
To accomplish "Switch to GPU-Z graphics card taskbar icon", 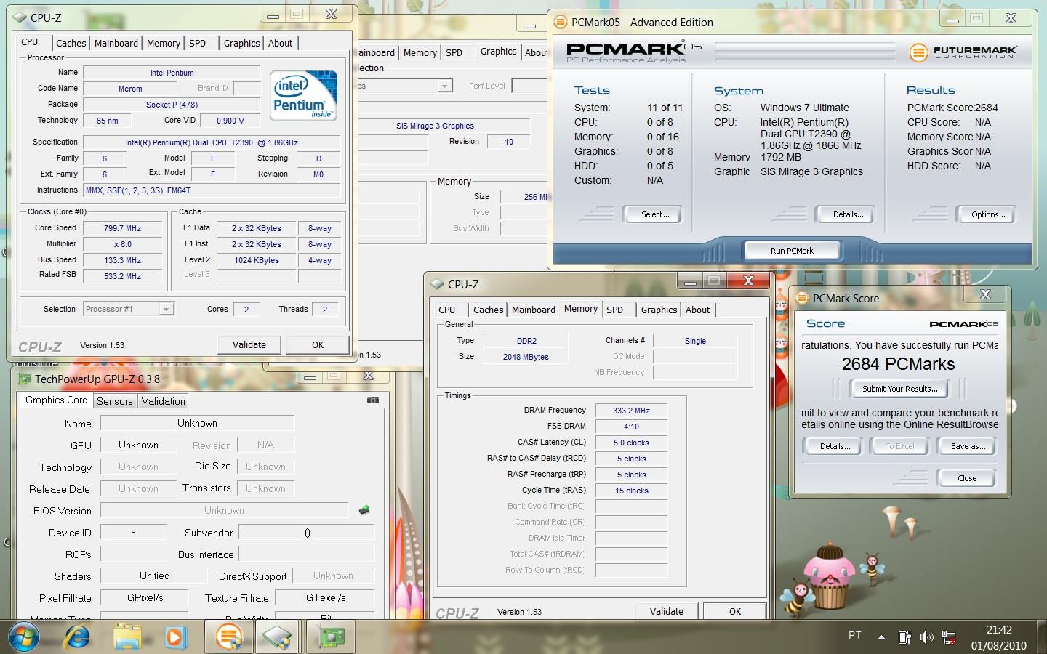I will pos(331,637).
